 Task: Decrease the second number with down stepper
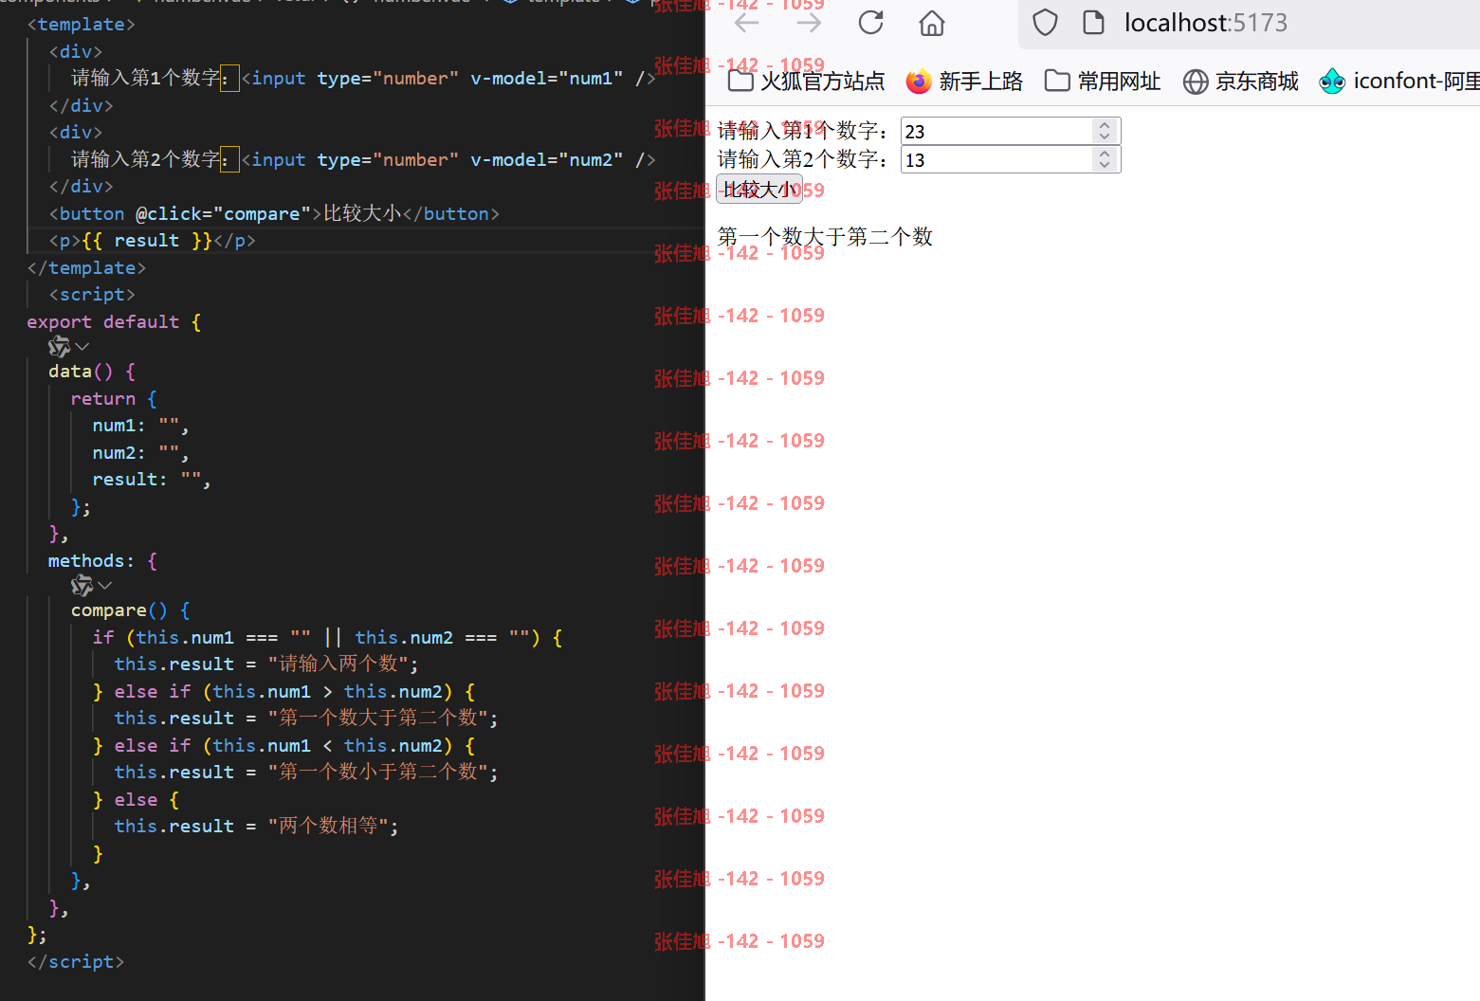[x=1105, y=166]
